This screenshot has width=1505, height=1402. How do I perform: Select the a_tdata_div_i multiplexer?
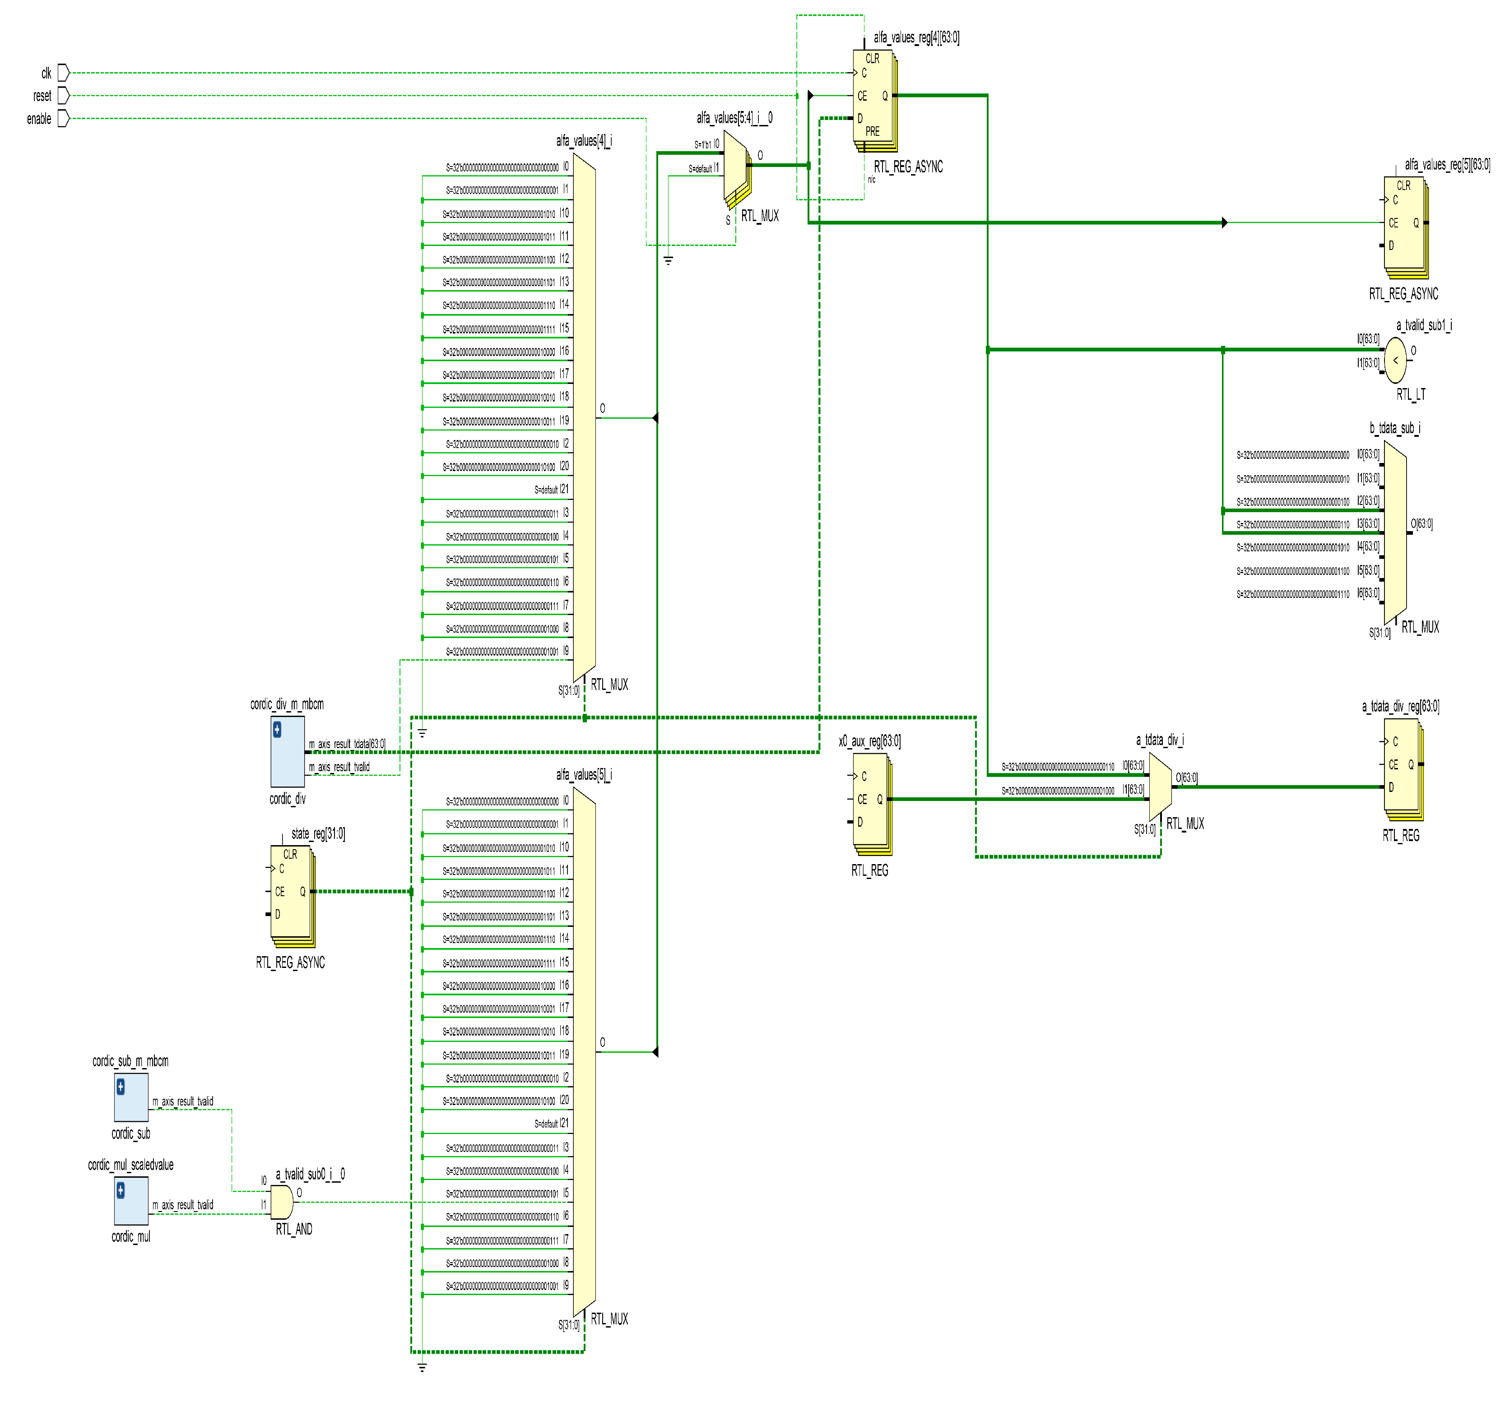click(x=1160, y=787)
